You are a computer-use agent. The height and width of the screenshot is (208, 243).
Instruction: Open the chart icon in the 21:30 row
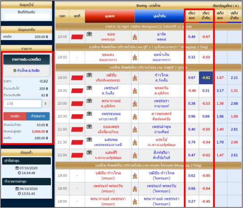135,143
